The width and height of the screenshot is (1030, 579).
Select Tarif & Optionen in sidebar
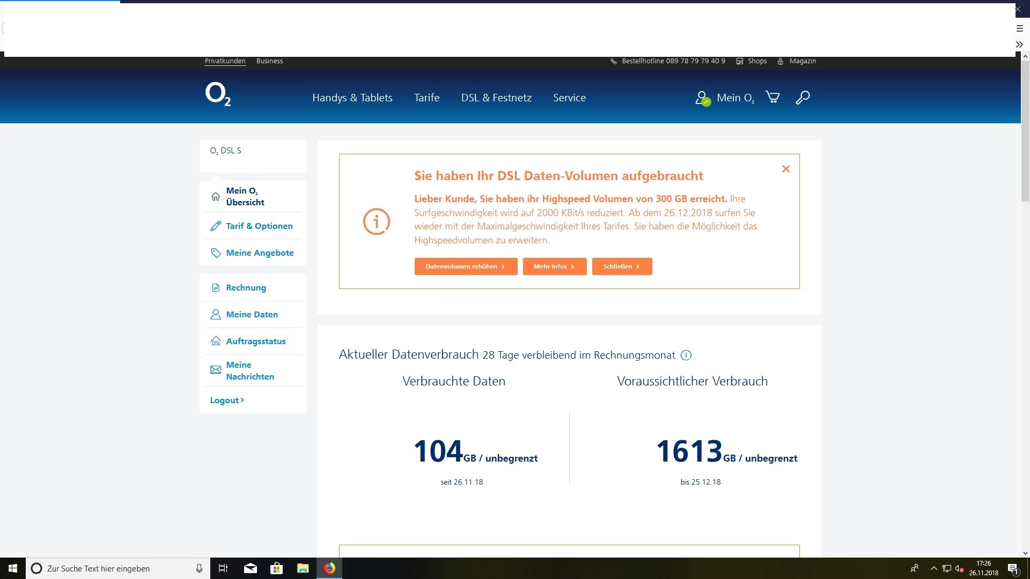point(259,226)
